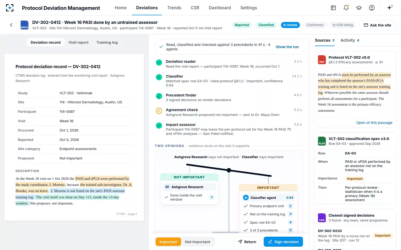Viewport: 401px width, 250px height.
Task: Click the Important tag on DV-302-0233
Action: click(x=383, y=235)
